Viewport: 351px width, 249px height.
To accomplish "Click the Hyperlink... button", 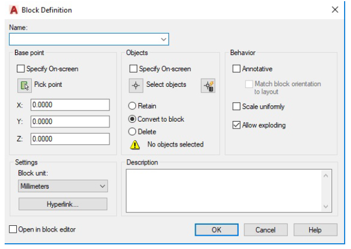I will tap(63, 204).
